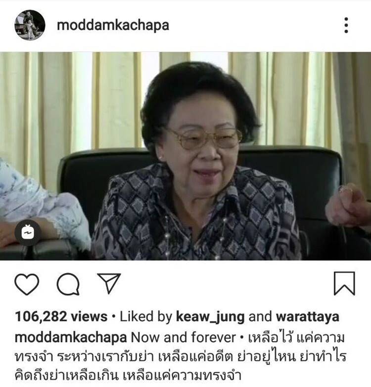Share post using paper plane icon
The image size is (371, 387).
(109, 283)
